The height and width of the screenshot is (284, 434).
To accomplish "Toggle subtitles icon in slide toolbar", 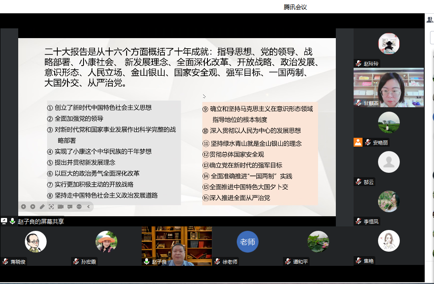I will (70, 206).
